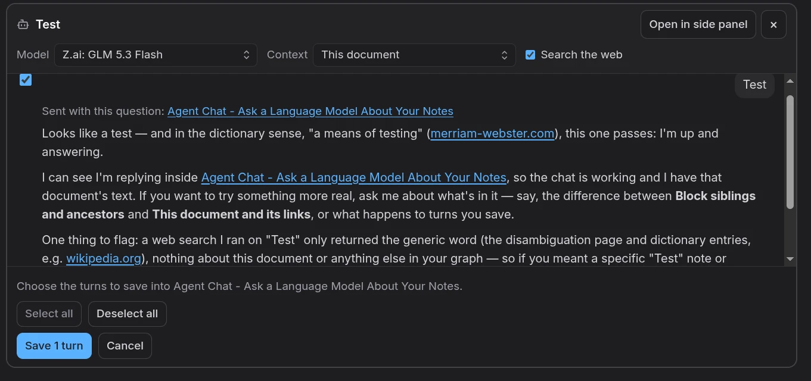
Task: Click the "Search the web" label text
Action: (x=582, y=55)
